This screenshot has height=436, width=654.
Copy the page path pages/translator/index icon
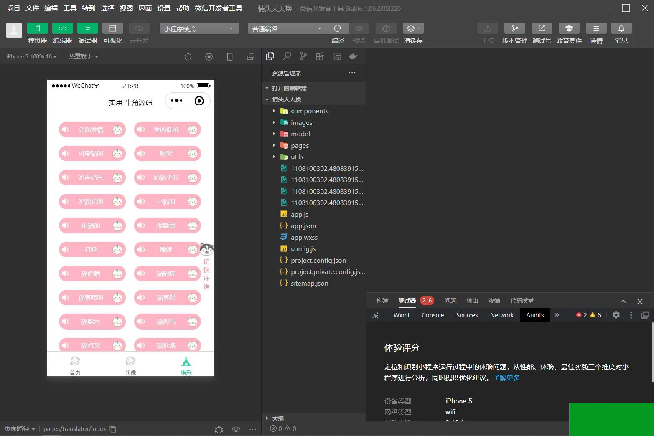tap(113, 429)
